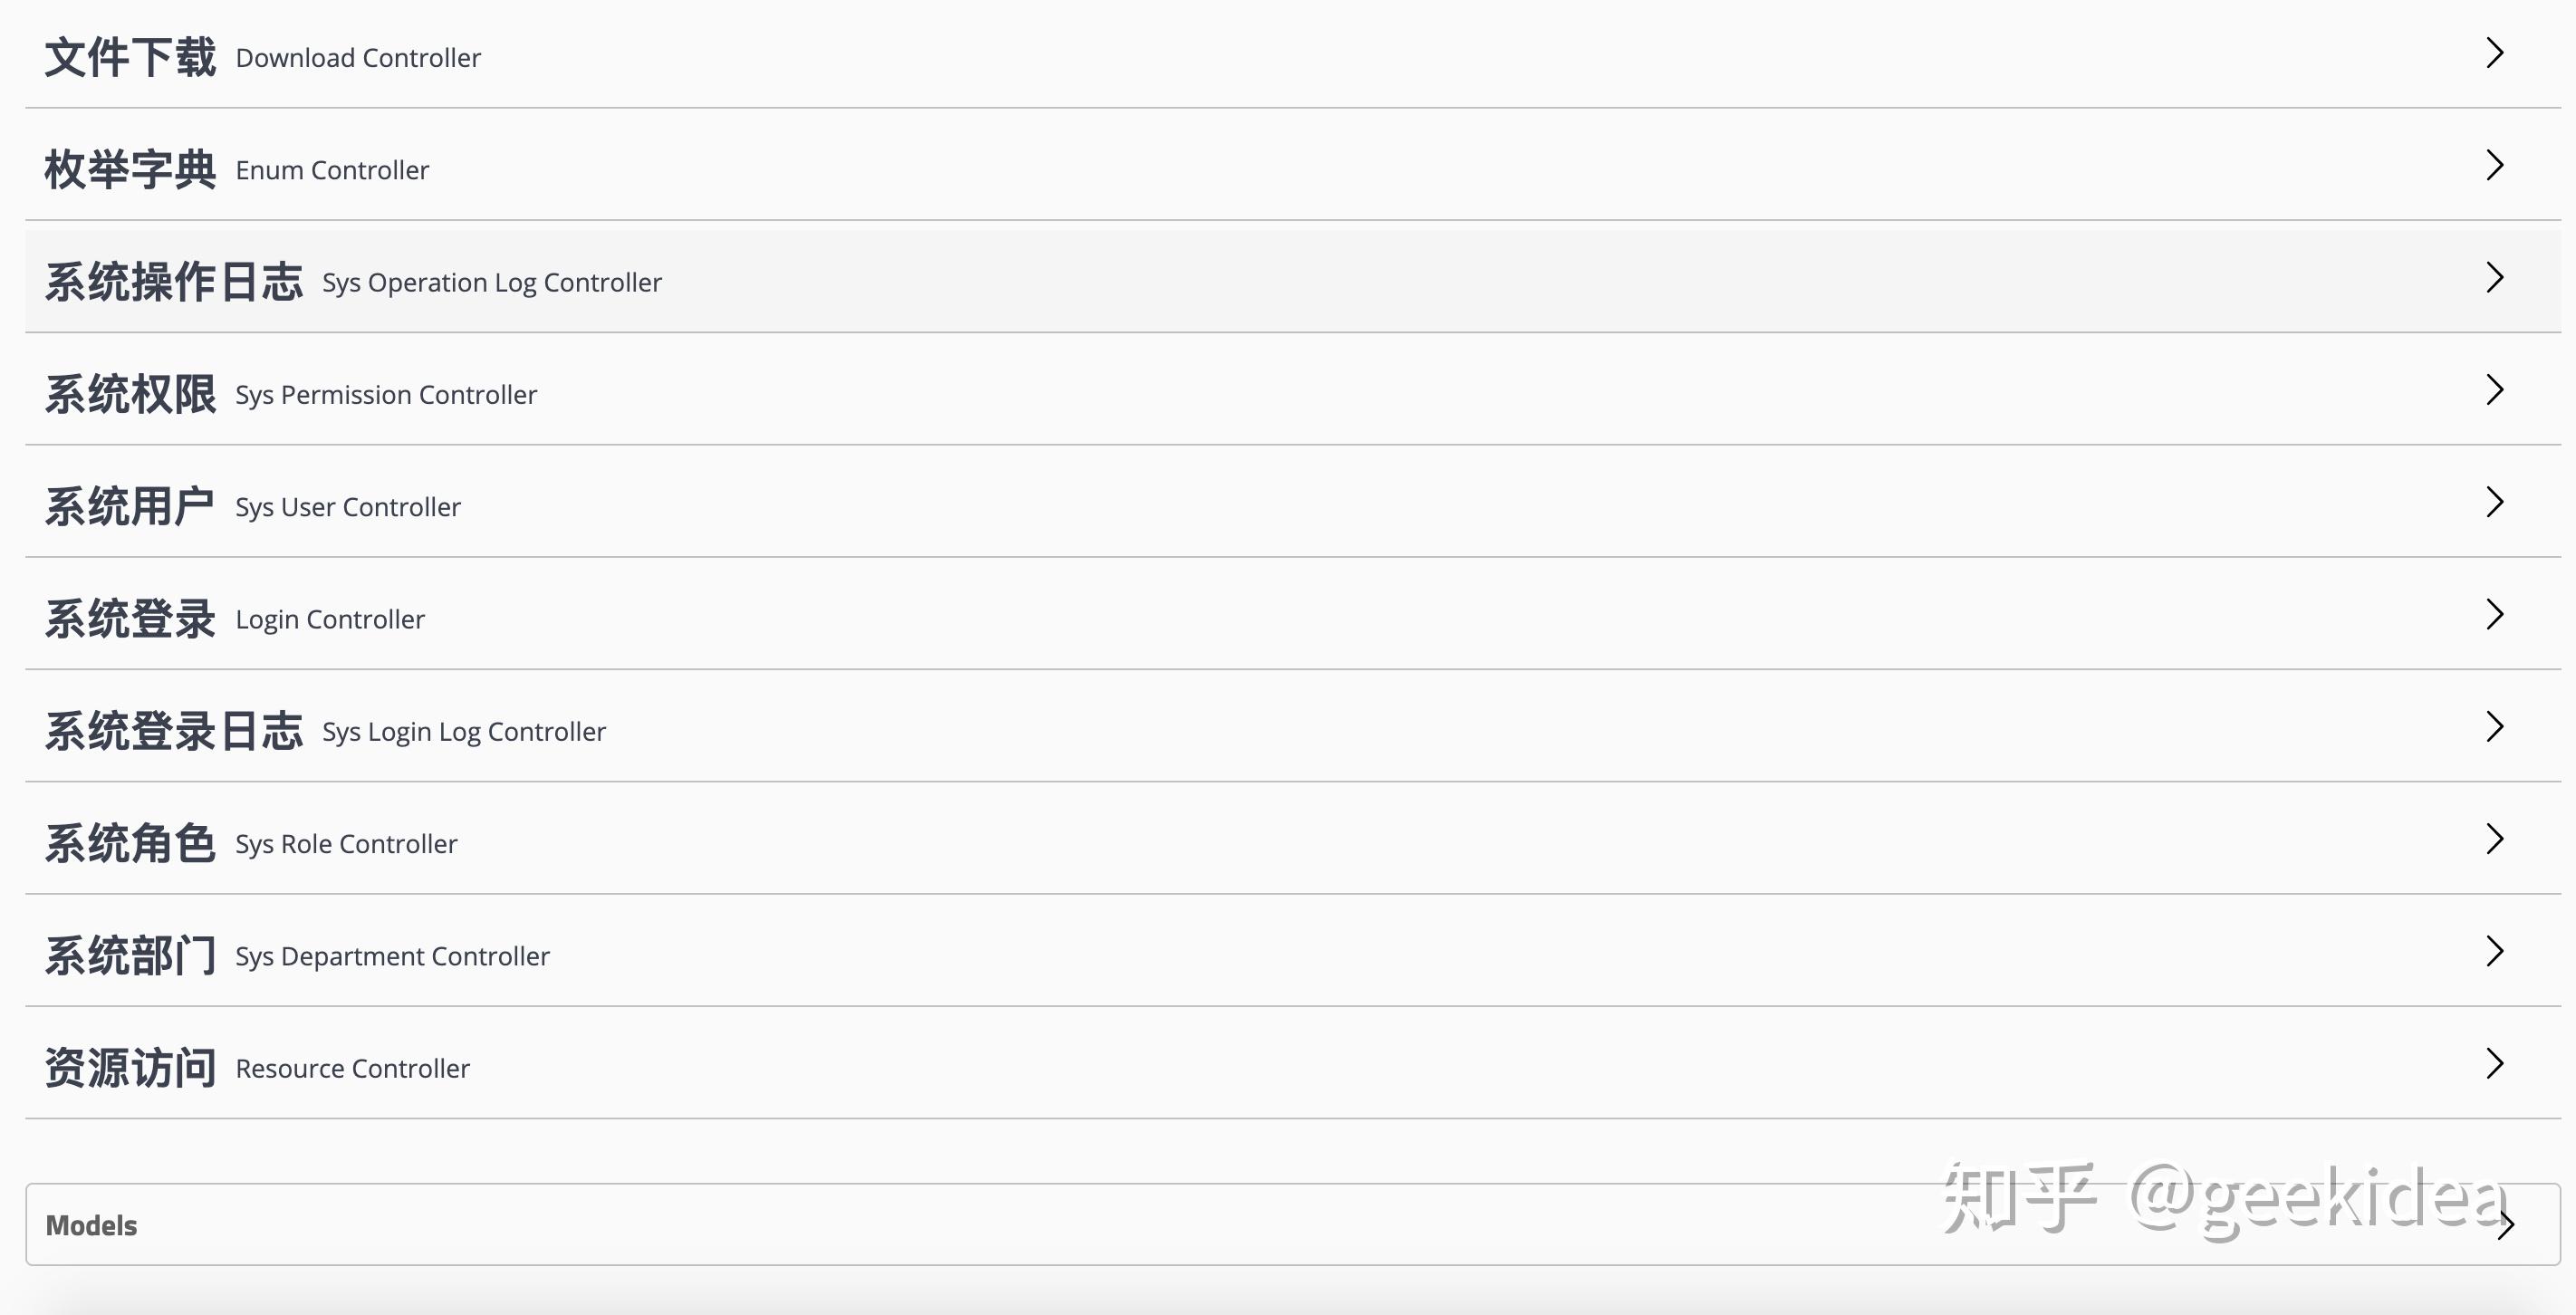The width and height of the screenshot is (2576, 1315).
Task: Expand chevron on Sys Permission Controller row
Action: click(x=2495, y=390)
